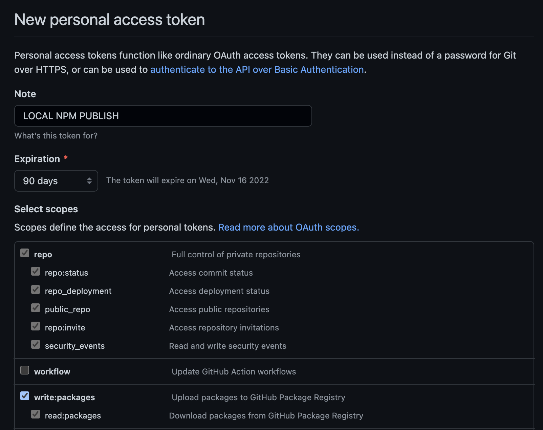Open Read more about OAuth scopes link
The width and height of the screenshot is (543, 430).
tap(288, 227)
